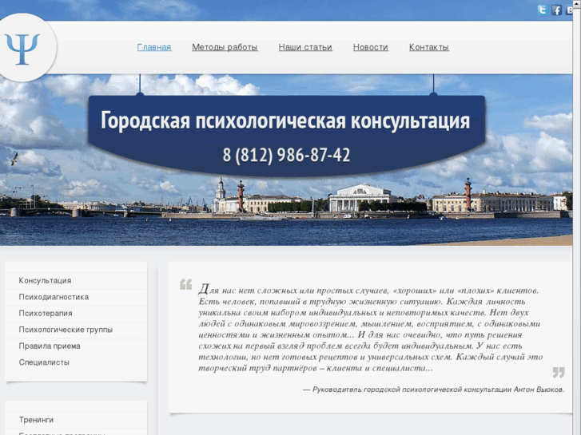Click the quote author line Антон Вьюков

click(x=434, y=390)
